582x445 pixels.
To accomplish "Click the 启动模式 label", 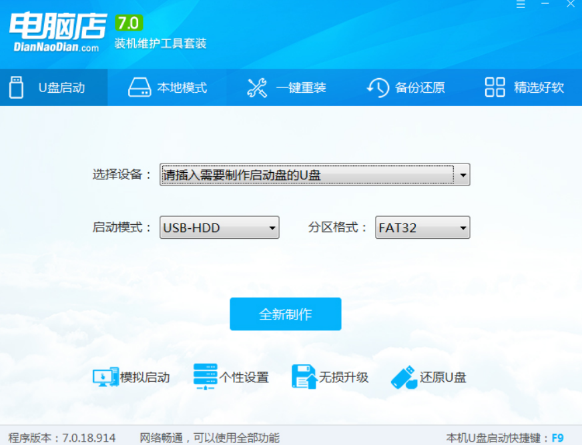I will point(121,227).
